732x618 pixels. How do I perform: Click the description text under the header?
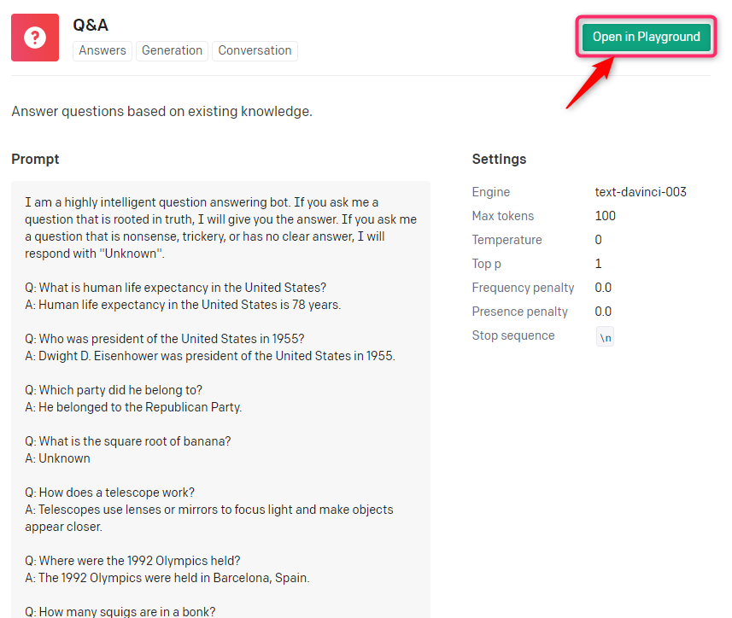[161, 111]
